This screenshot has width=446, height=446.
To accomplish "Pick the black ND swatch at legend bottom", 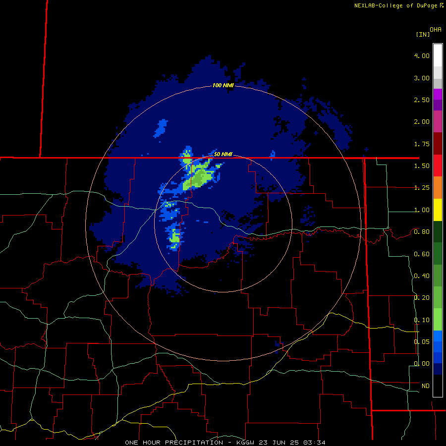I will tap(438, 386).
